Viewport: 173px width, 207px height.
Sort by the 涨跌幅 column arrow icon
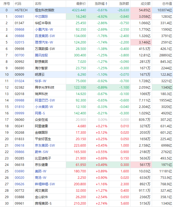[106, 4]
